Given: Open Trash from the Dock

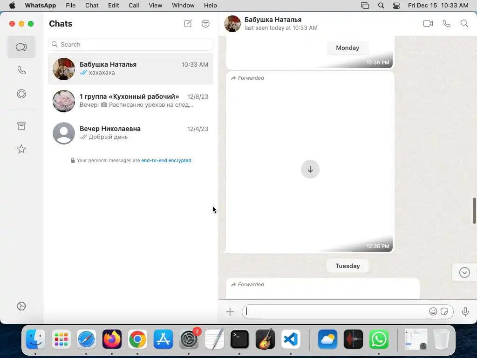Looking at the screenshot, I should tap(442, 339).
